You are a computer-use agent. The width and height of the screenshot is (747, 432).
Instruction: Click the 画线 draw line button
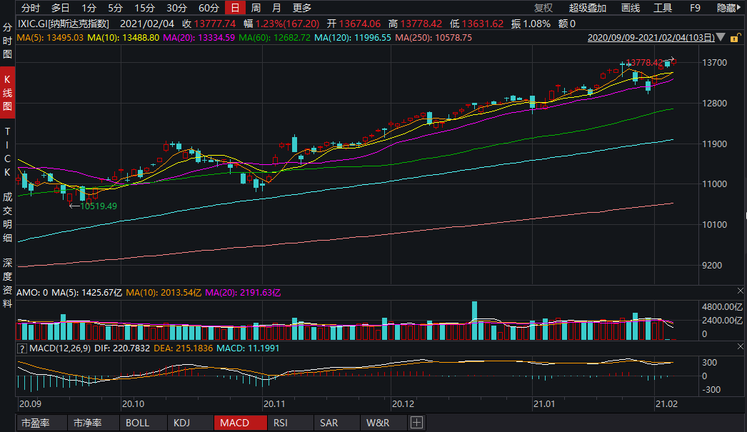(x=631, y=8)
